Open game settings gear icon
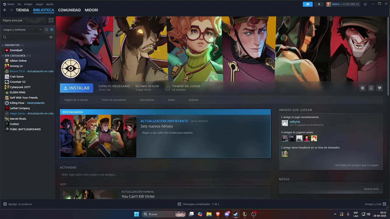 [363, 88]
